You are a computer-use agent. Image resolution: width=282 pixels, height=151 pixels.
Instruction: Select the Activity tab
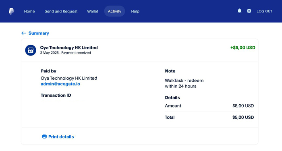(x=114, y=11)
